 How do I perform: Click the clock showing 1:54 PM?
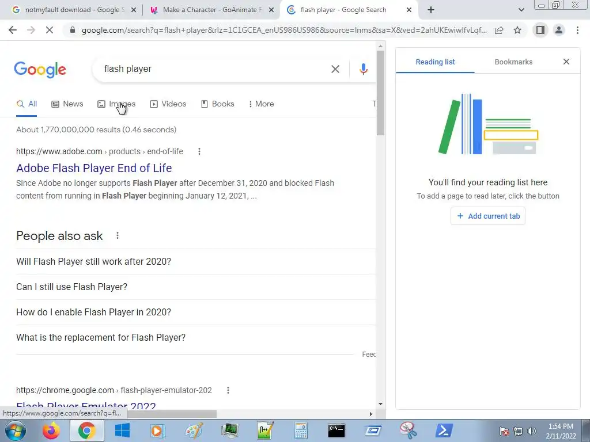561,431
